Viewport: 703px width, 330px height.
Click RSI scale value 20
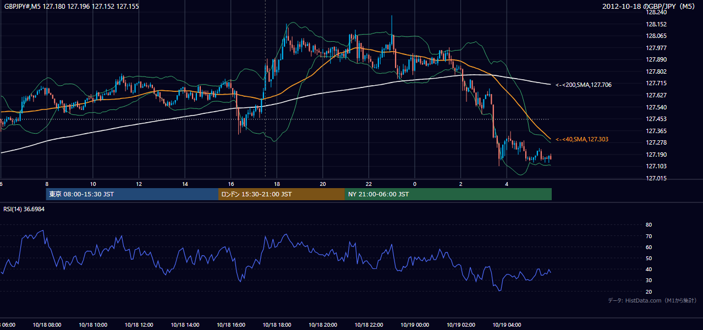tap(649, 291)
